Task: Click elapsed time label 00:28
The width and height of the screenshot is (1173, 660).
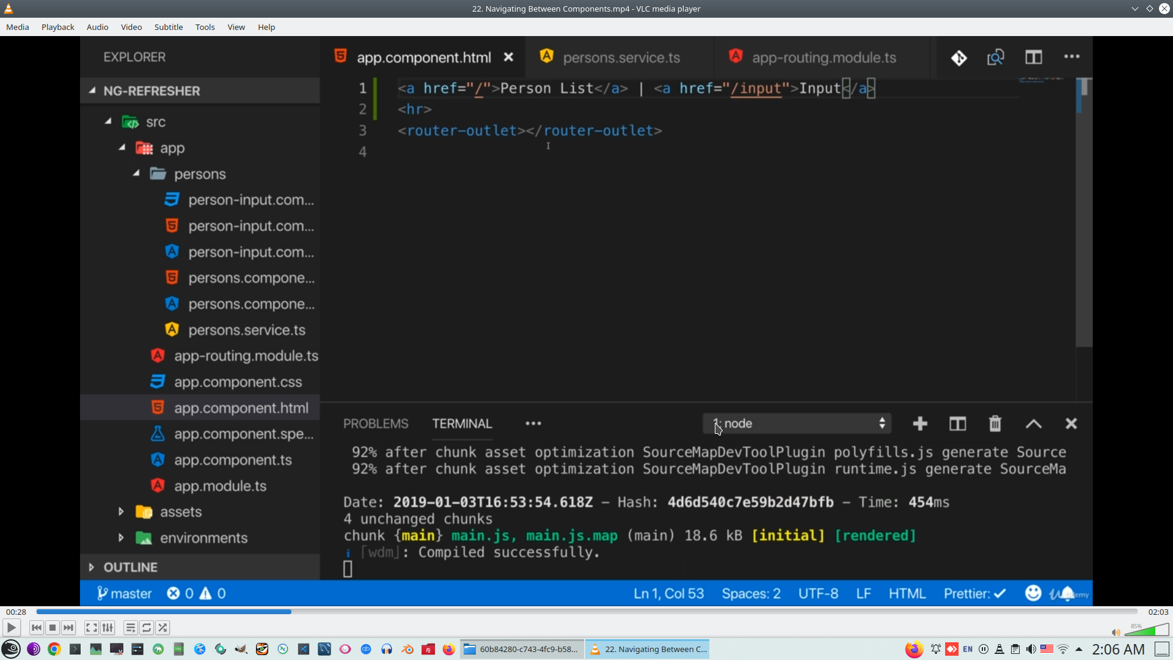Action: (x=16, y=612)
